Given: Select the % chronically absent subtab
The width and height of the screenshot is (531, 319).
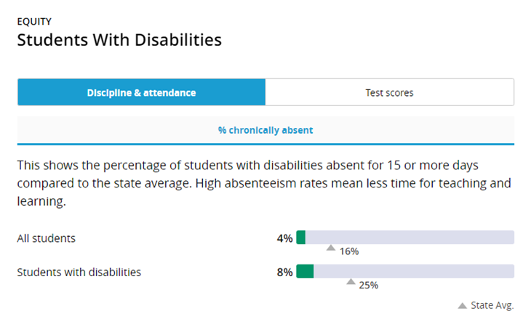Looking at the screenshot, I should pos(265,130).
